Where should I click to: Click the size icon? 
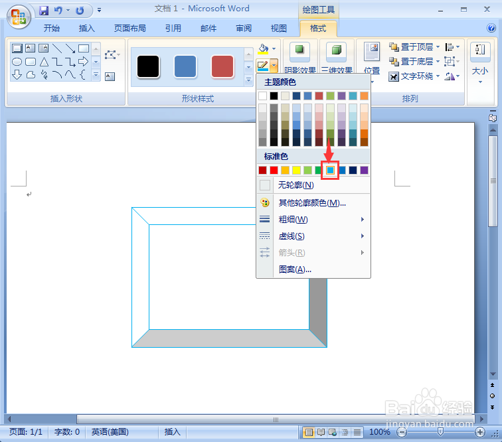pyautogui.click(x=480, y=52)
